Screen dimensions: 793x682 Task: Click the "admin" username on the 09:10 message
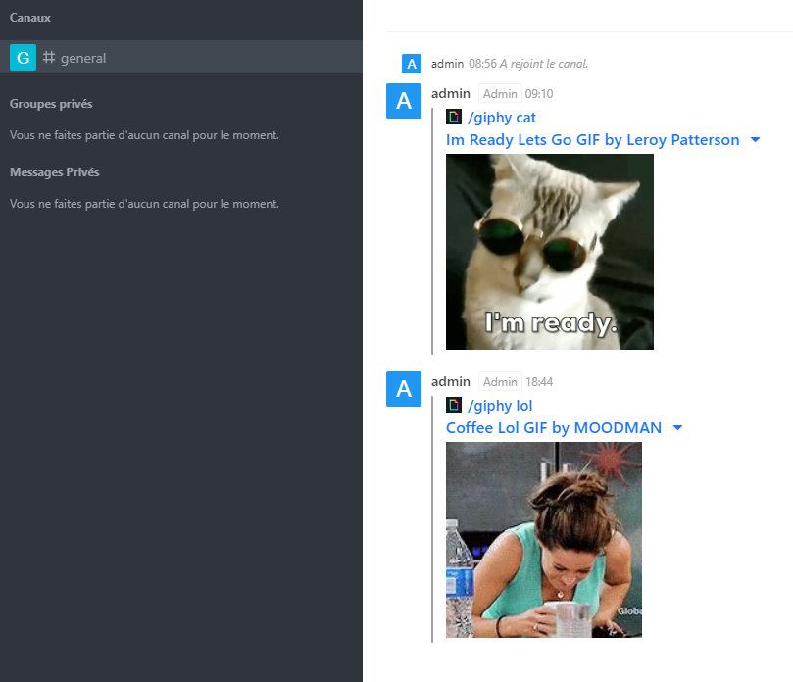click(450, 93)
